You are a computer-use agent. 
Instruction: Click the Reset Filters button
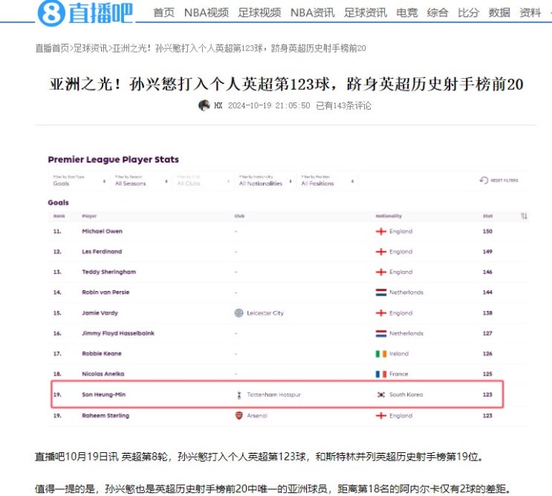tap(499, 180)
